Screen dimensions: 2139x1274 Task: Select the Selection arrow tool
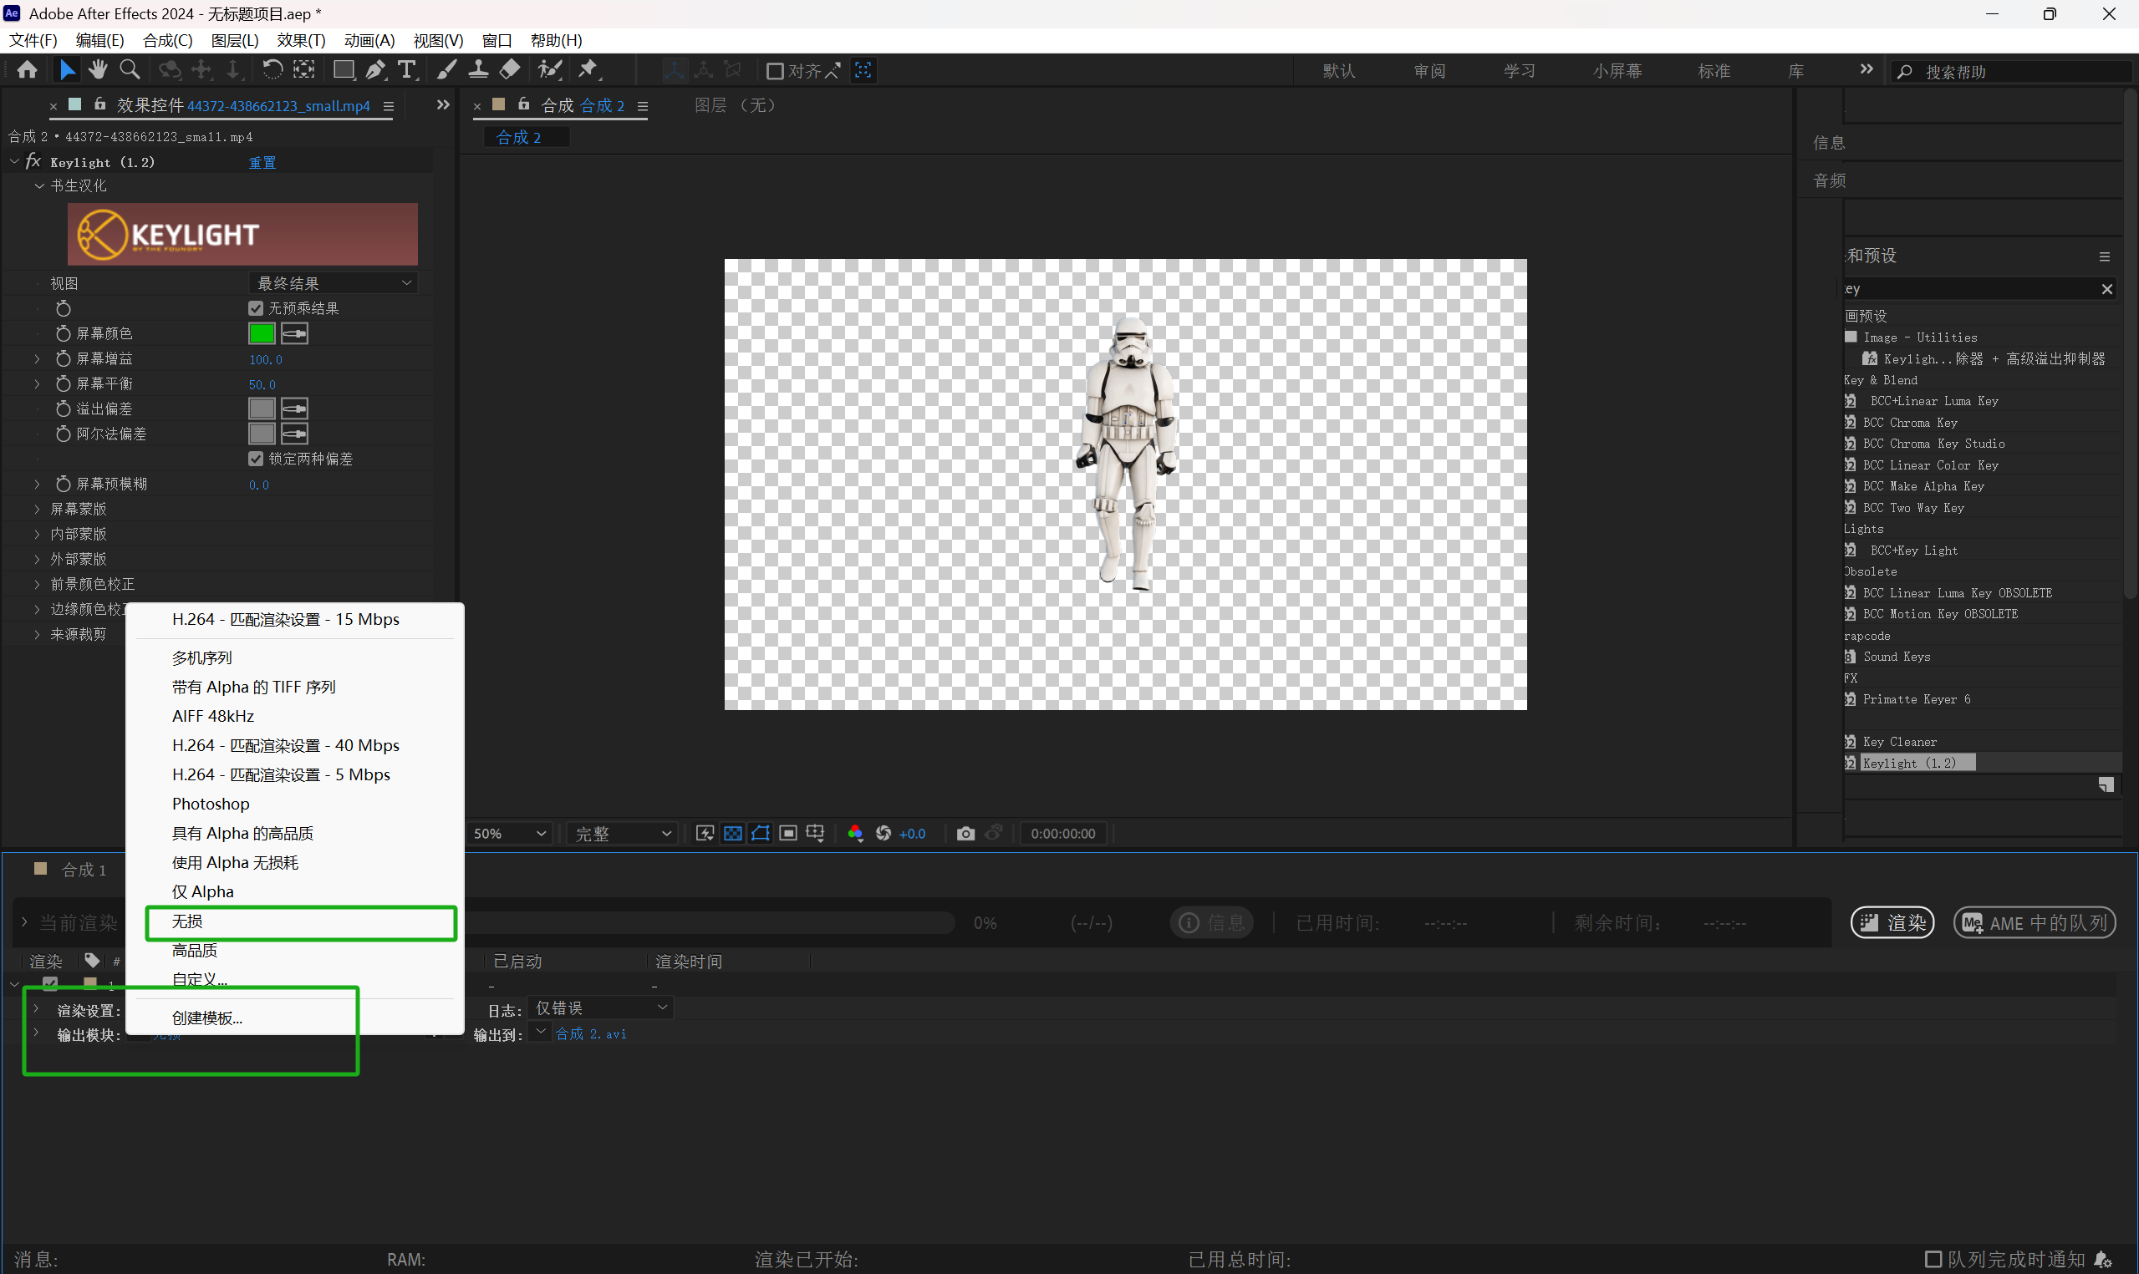click(x=67, y=69)
